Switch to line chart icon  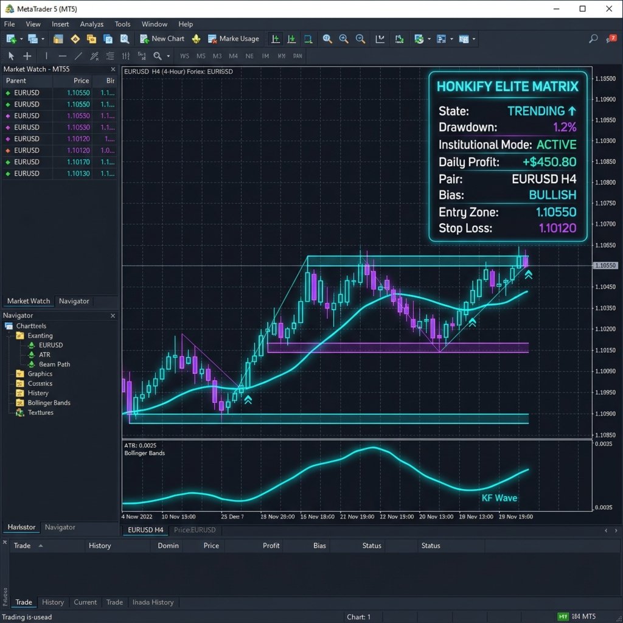380,39
